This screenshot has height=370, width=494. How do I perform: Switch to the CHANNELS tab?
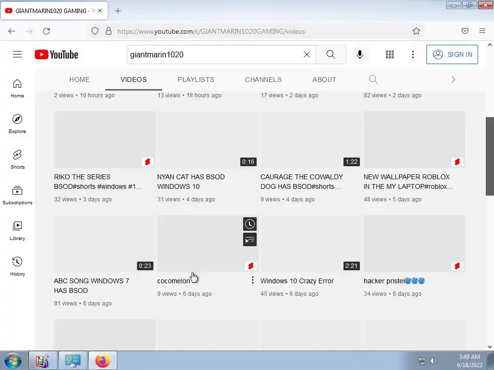pos(263,79)
